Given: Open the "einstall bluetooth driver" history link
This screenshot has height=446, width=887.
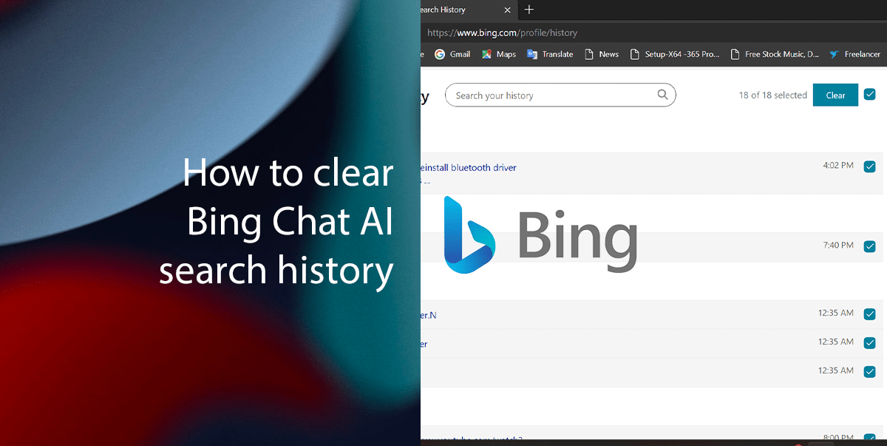Looking at the screenshot, I should (468, 168).
